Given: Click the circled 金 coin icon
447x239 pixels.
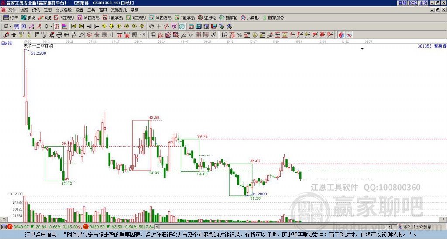Looking at the screenshot, I should (x=254, y=35).
